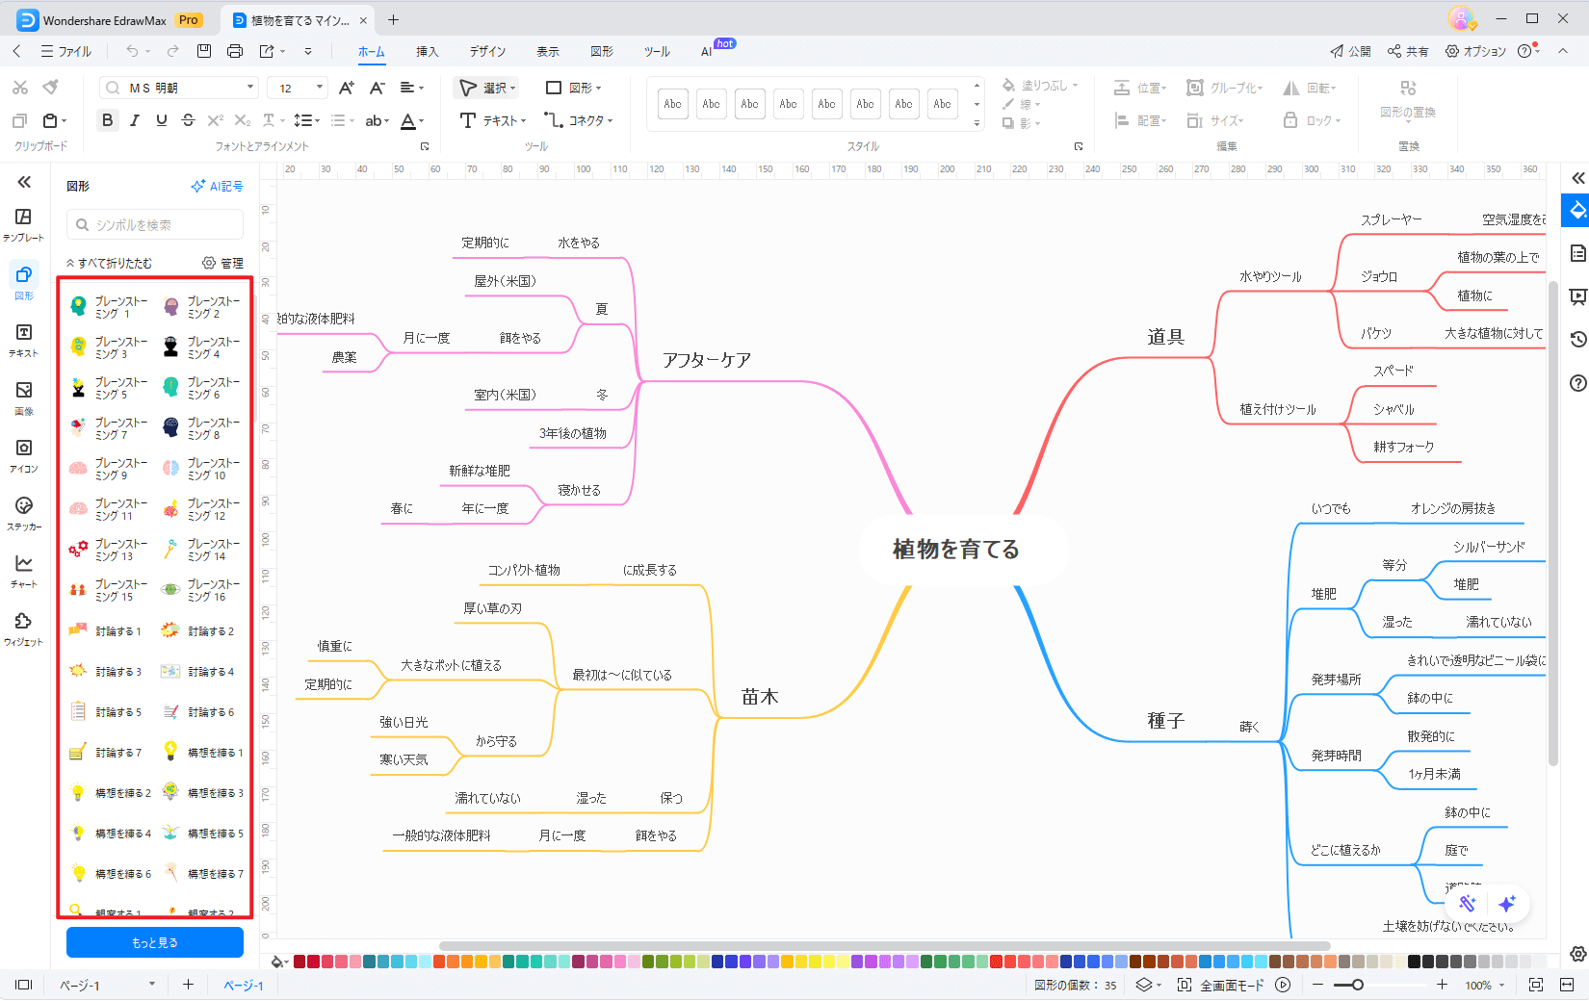Viewport: 1589px width, 1001px height.
Task: Click the AI assistant sparkle icon
Action: click(x=1507, y=903)
